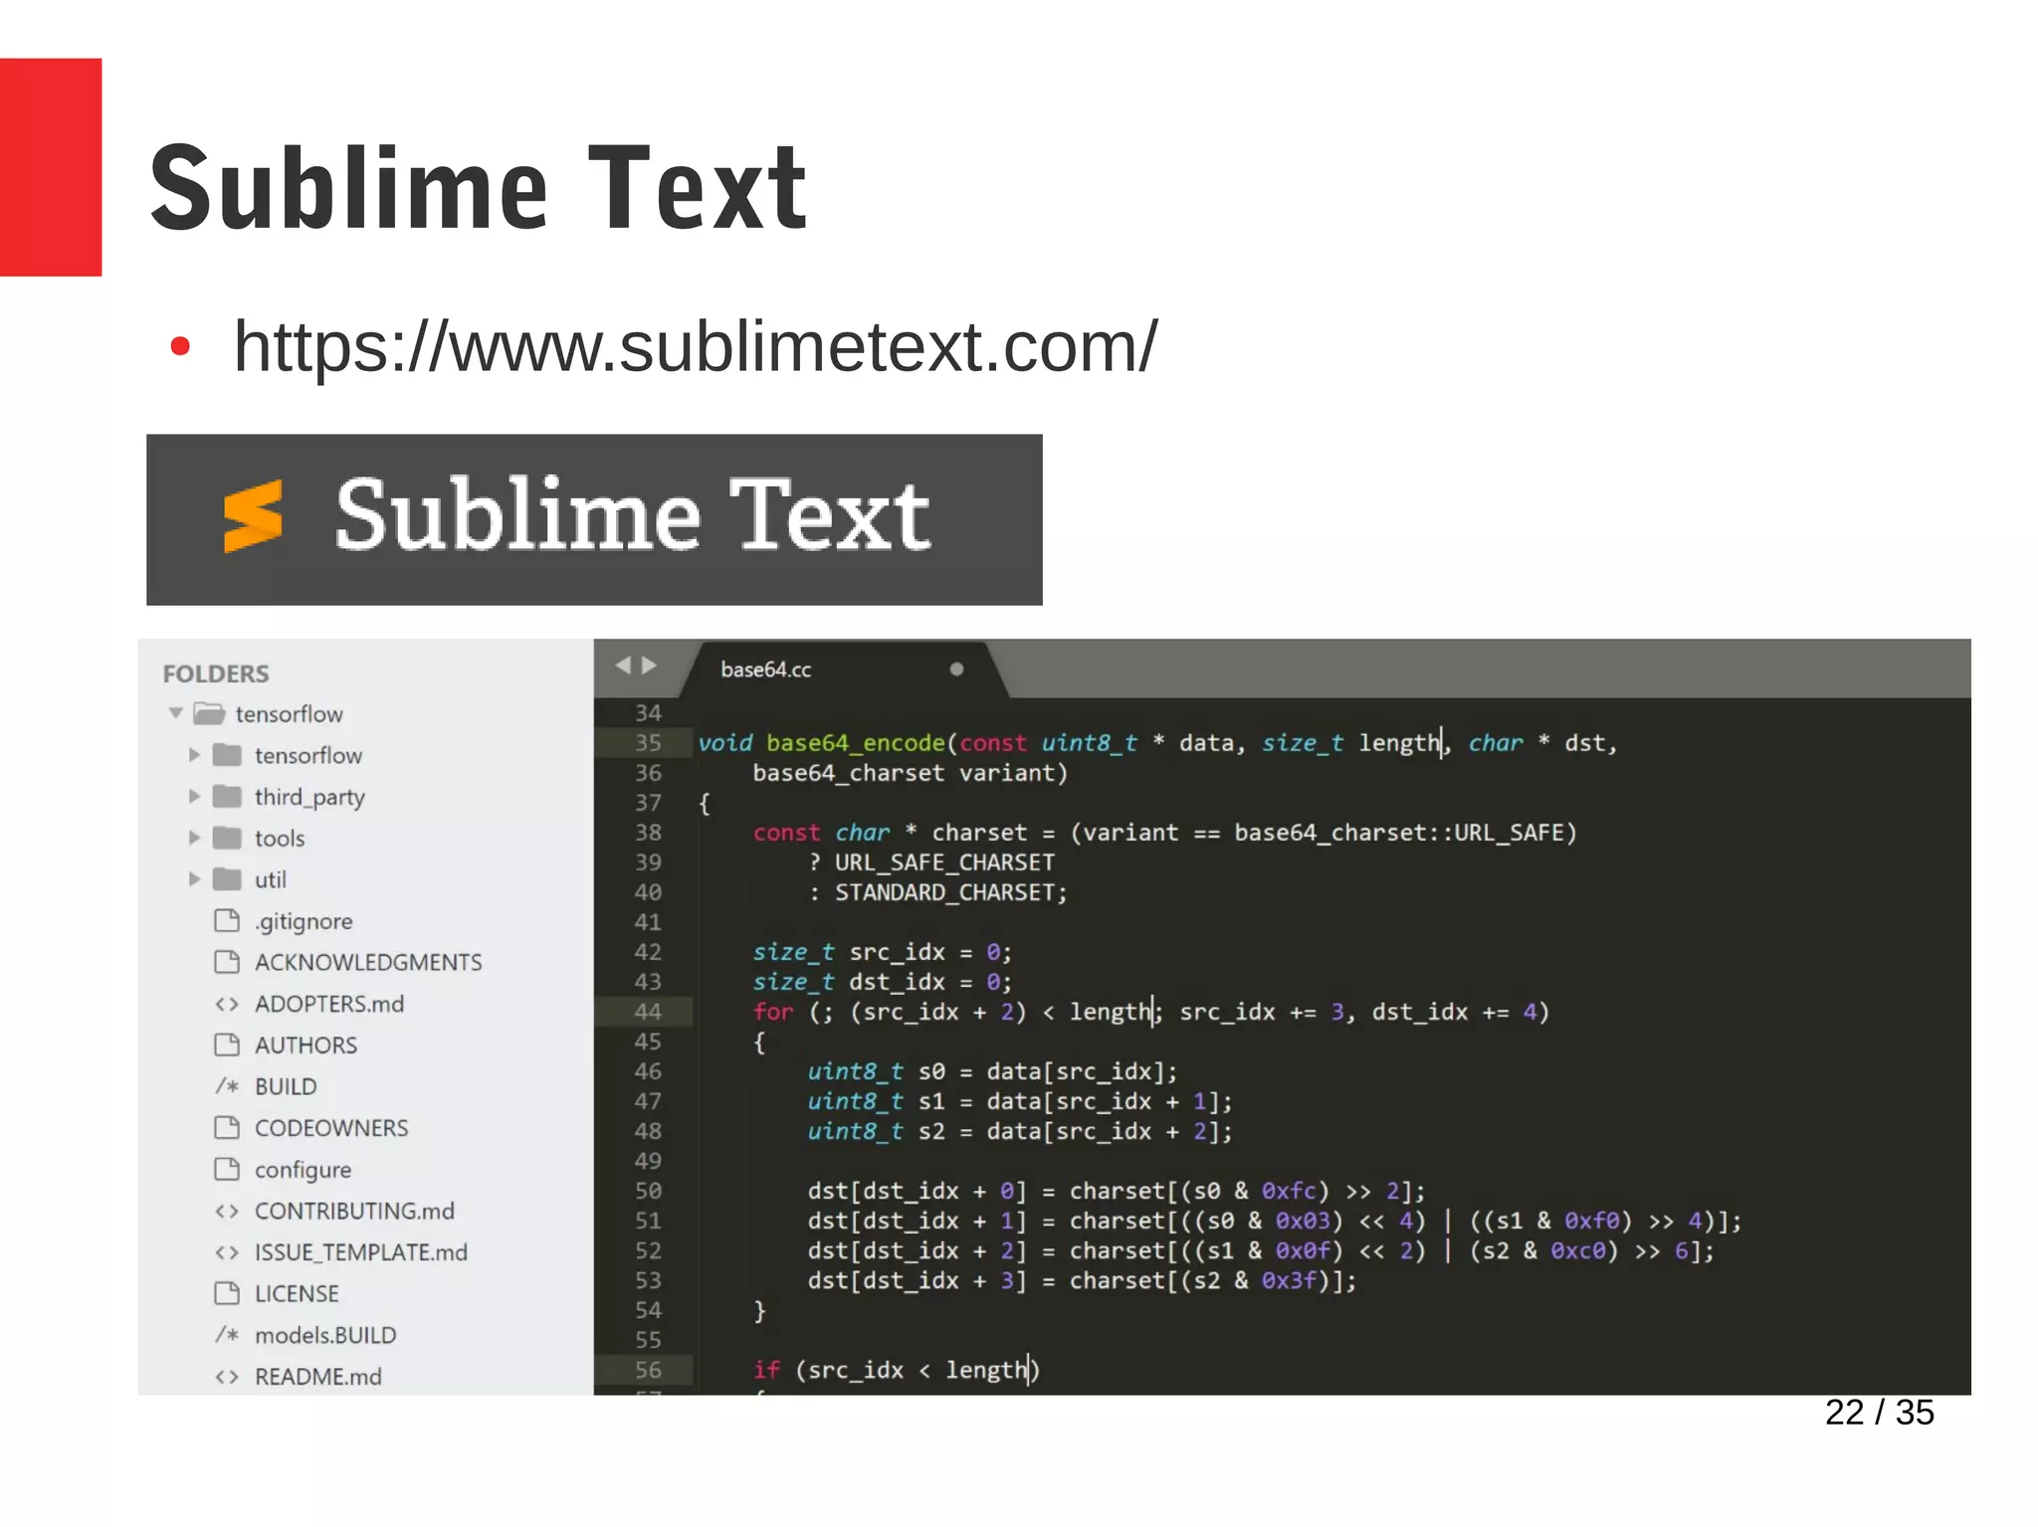The image size is (2038, 1527).
Task: Open CONTRIBUTING.md in the editor
Action: point(354,1211)
